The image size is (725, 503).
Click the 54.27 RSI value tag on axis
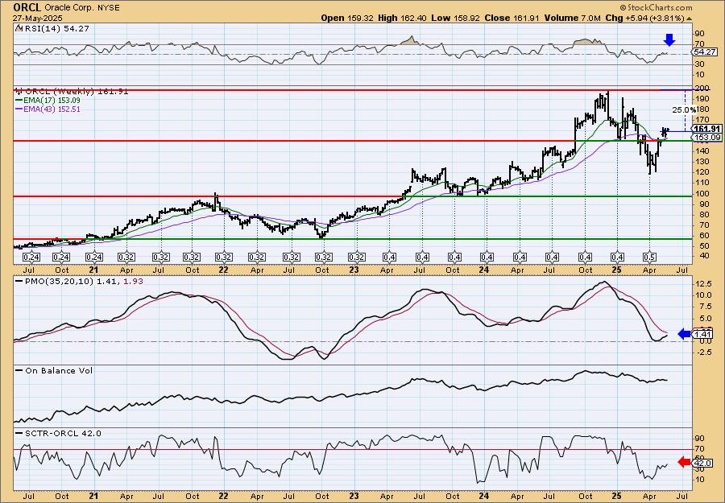coord(705,52)
